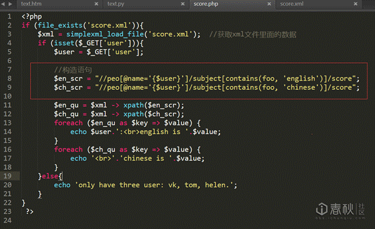
Task: Click line number 8 in gutter
Action: tap(9, 79)
